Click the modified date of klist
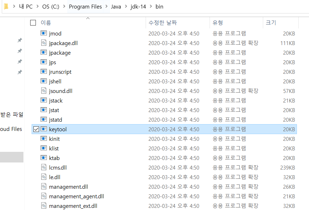Image resolution: width=309 pixels, height=210 pixels. 174,148
